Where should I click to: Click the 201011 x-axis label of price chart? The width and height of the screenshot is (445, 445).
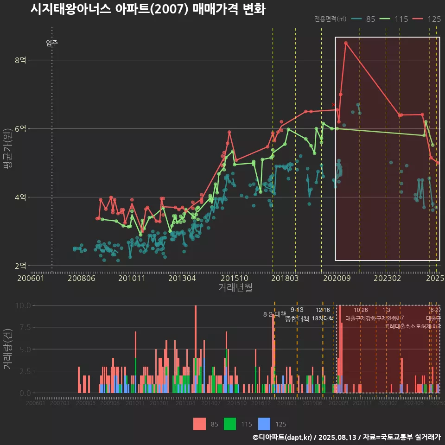(x=132, y=278)
